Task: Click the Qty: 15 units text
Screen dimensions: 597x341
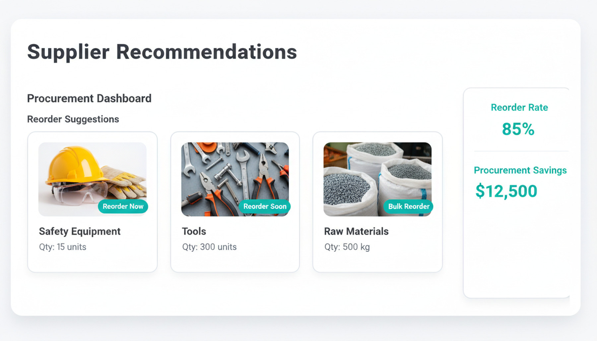Action: [x=63, y=247]
